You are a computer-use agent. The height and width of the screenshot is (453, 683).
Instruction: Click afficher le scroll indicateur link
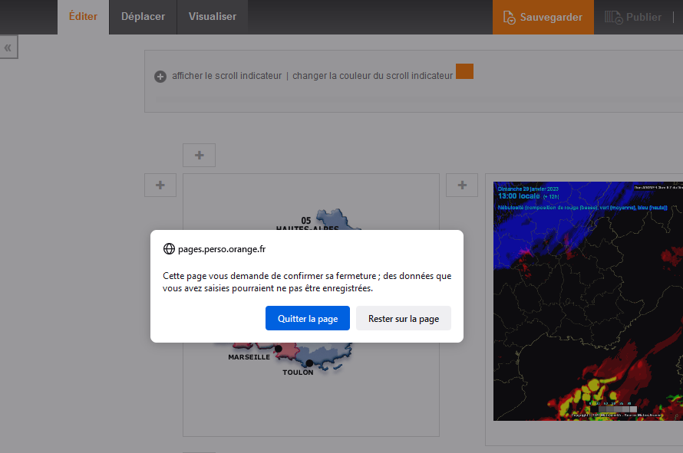pos(227,76)
